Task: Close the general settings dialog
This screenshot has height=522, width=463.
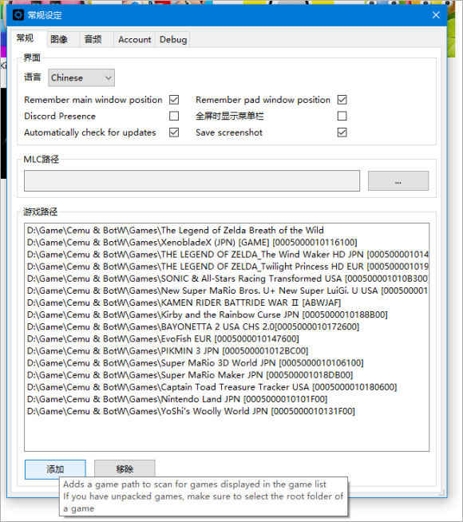Action: 436,15
